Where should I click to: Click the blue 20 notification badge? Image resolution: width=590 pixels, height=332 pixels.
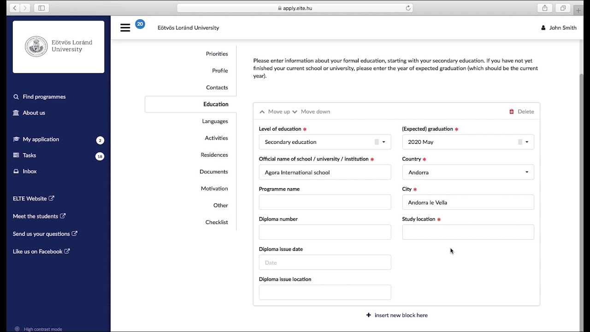tap(140, 24)
